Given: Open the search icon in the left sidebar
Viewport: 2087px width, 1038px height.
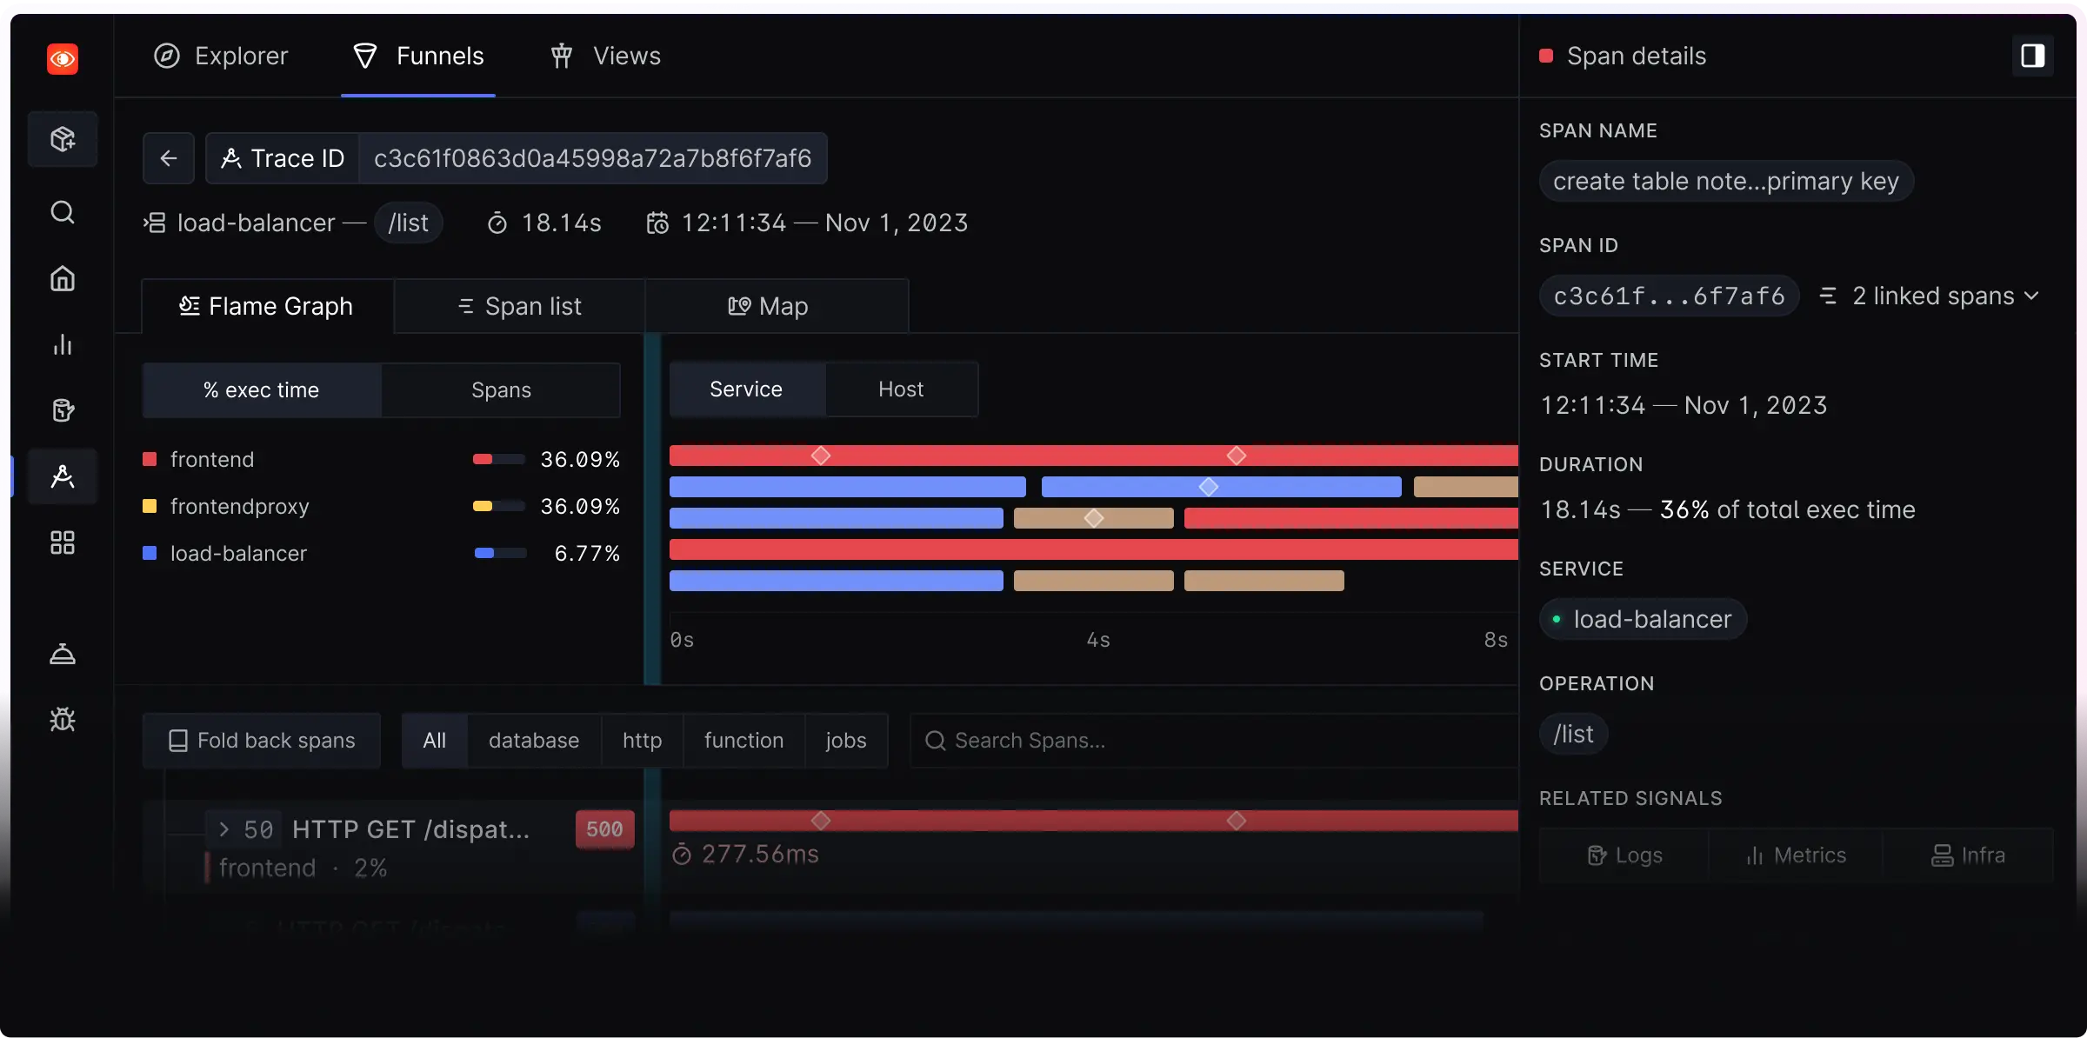Looking at the screenshot, I should click(x=63, y=212).
